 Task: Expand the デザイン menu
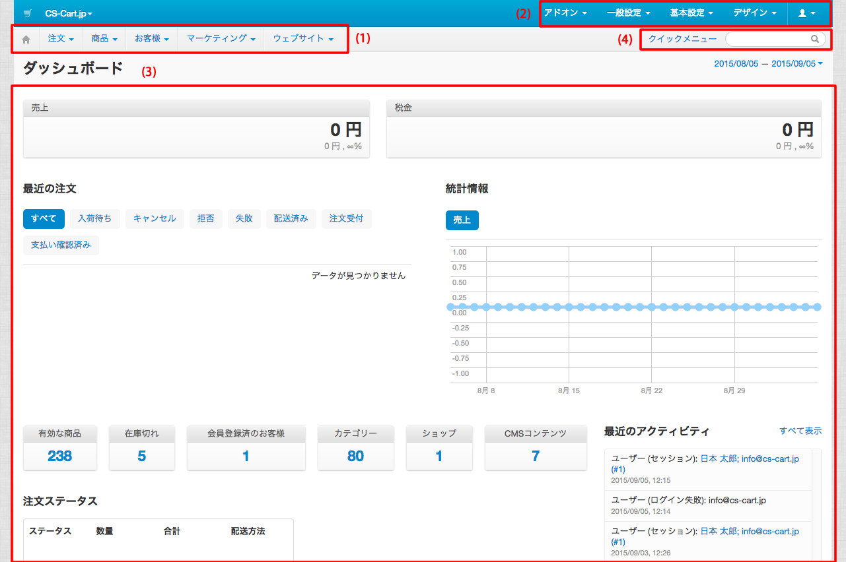755,13
